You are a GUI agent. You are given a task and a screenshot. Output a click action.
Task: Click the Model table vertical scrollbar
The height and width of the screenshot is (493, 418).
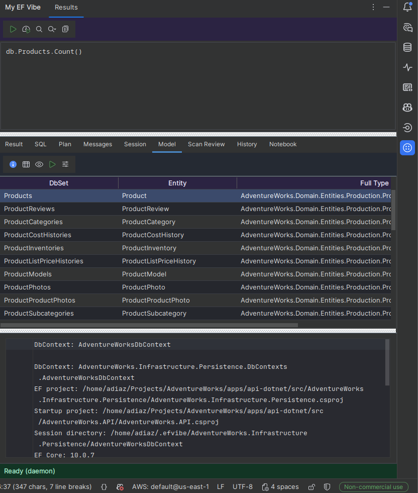pos(393,210)
